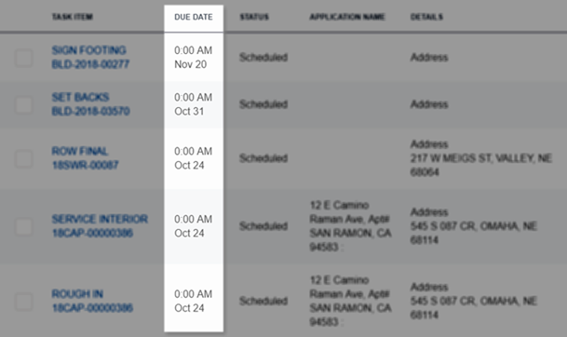Check the SET BACKS row checkbox
This screenshot has height=337, width=567.
(x=24, y=105)
